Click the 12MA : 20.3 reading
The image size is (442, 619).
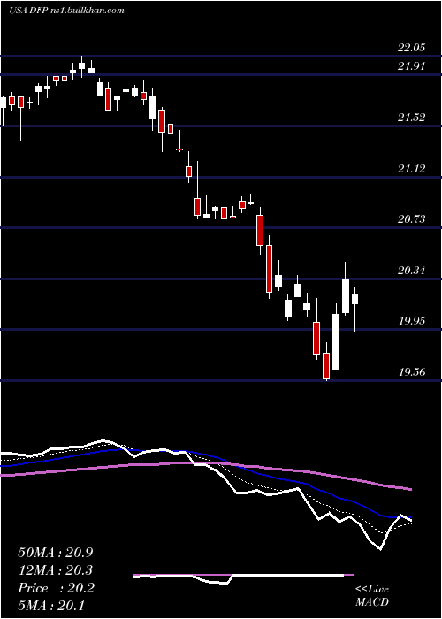[x=56, y=570]
